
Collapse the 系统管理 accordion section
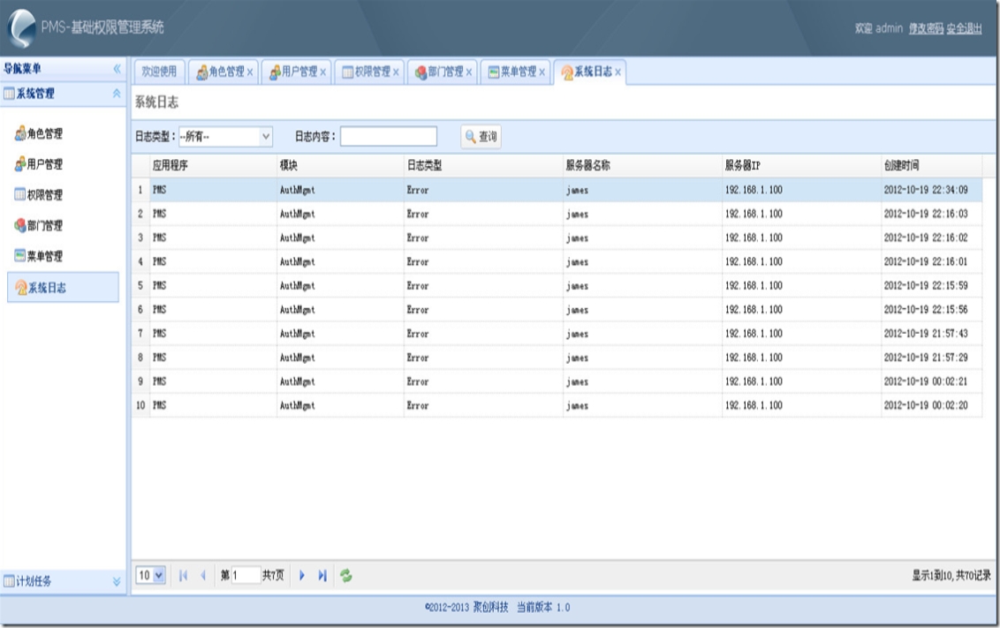coord(117,93)
